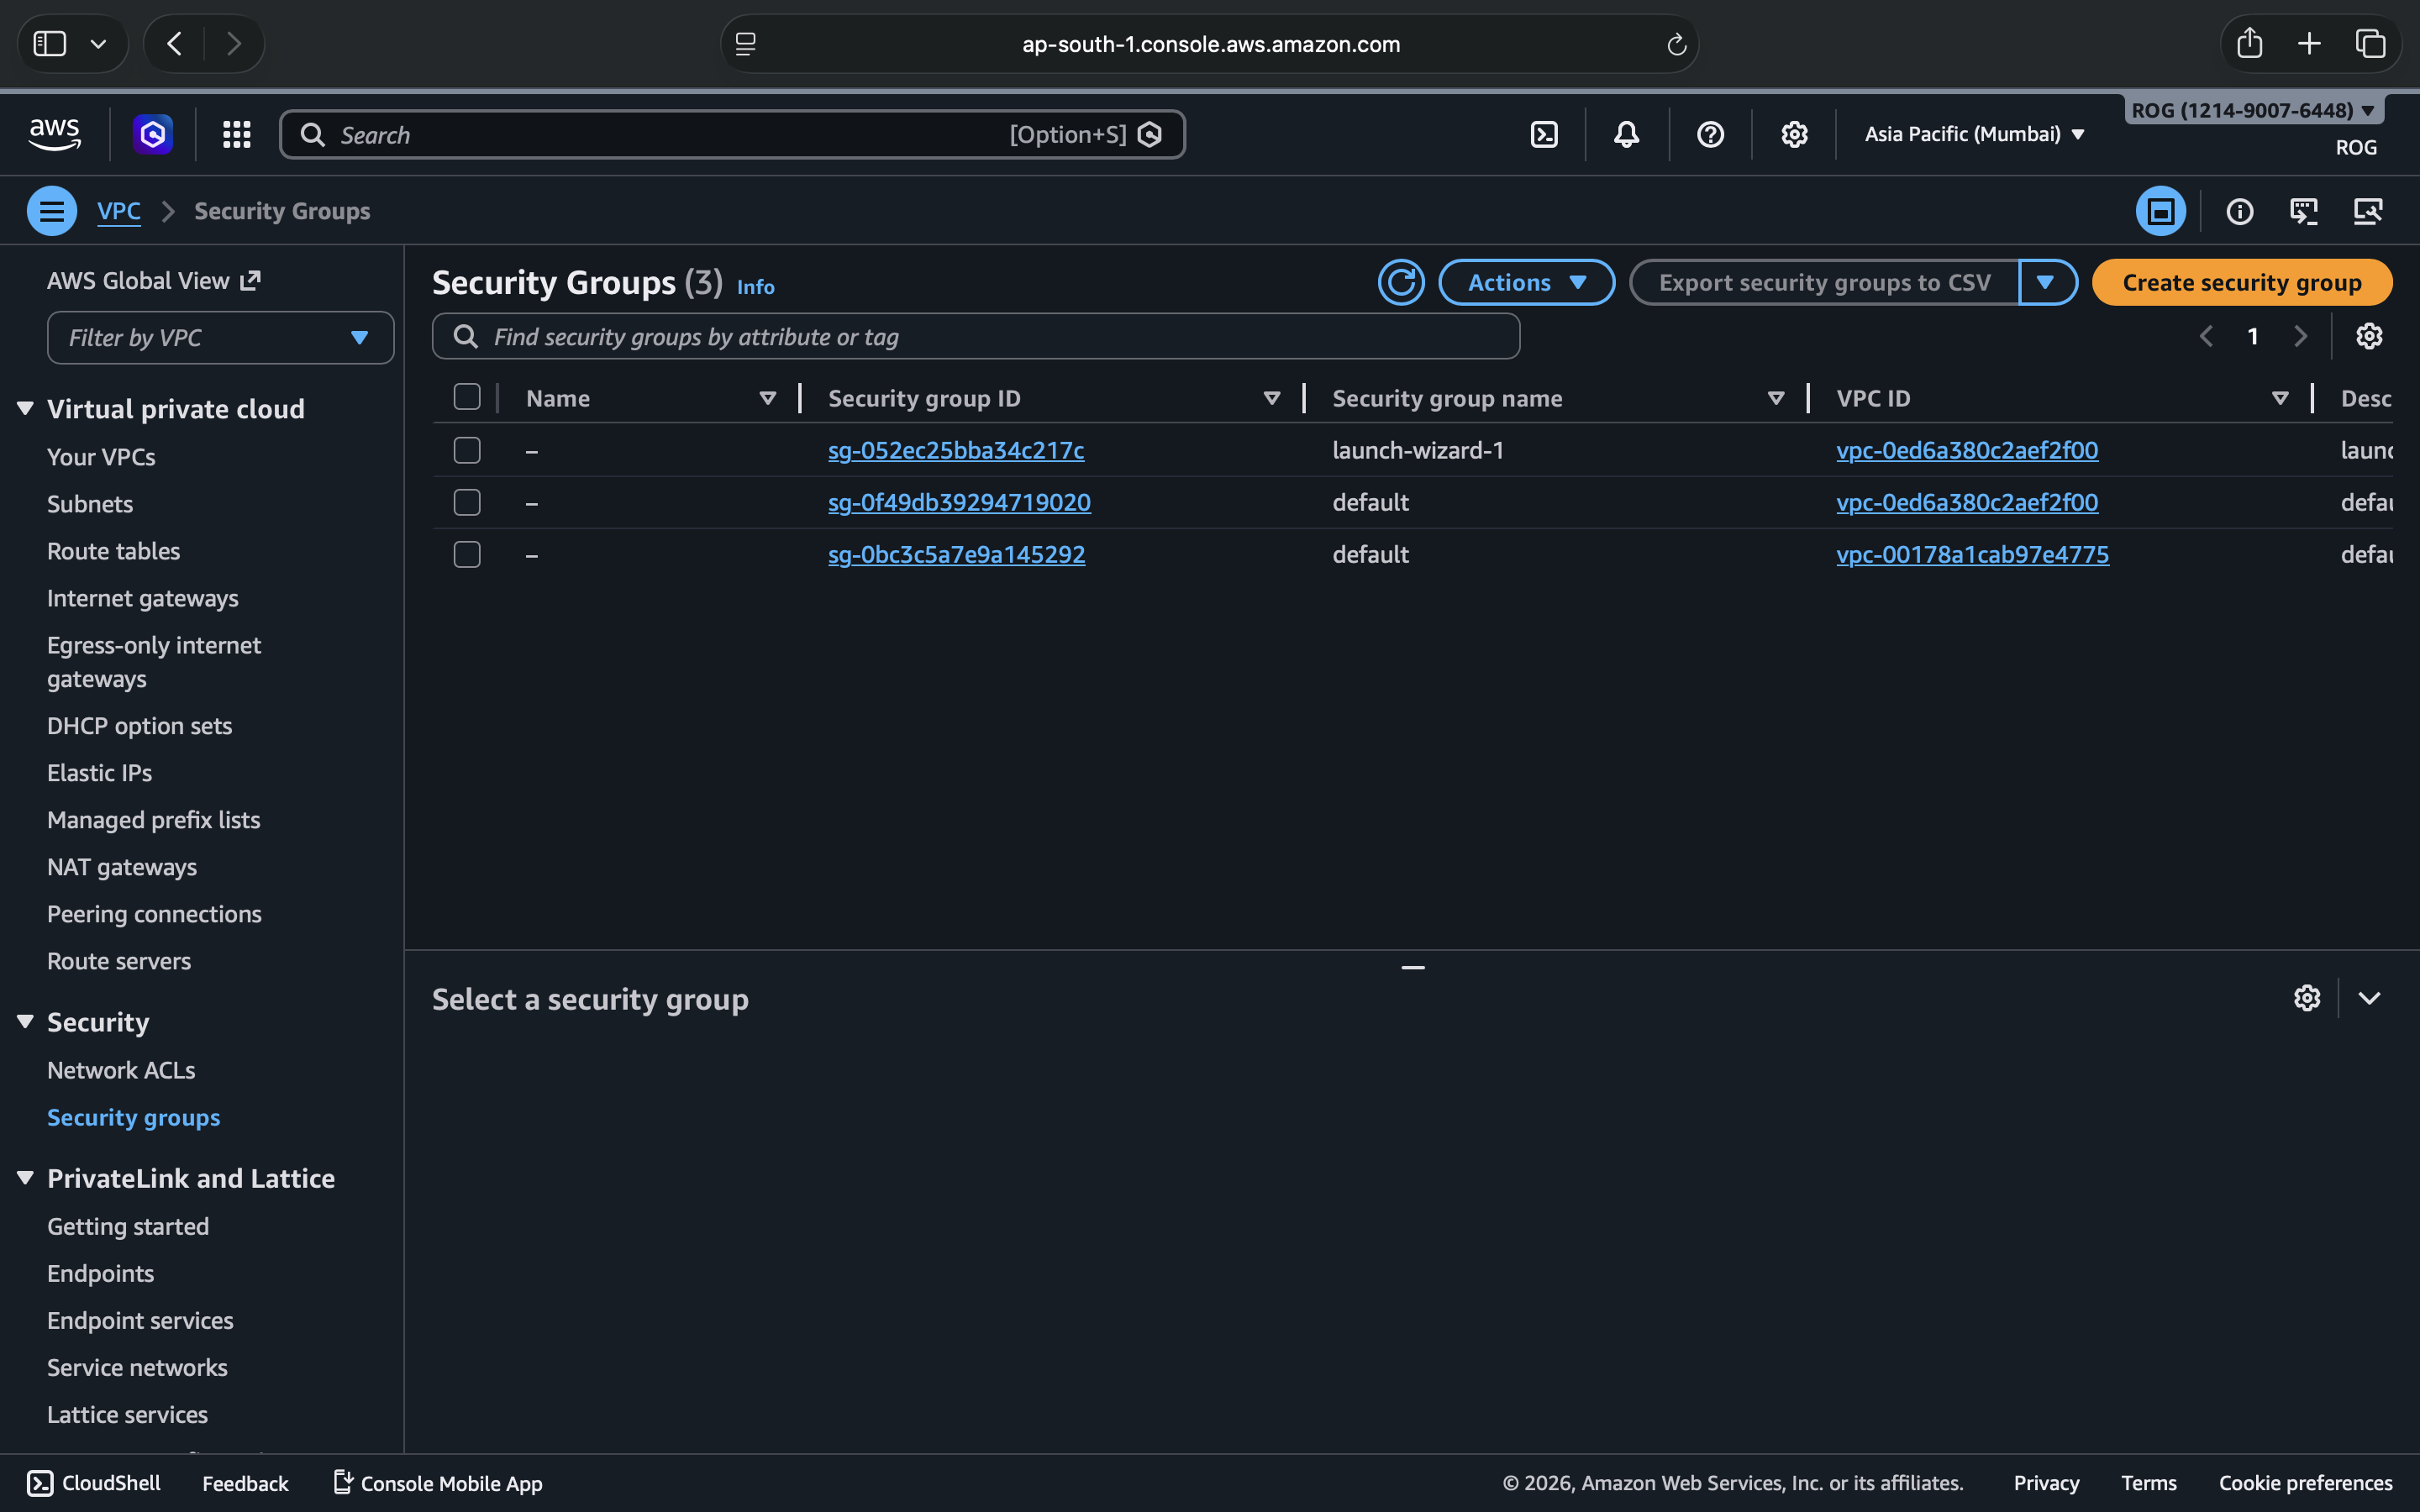Open the notifications bell
Viewport: 2420px width, 1512px height.
tap(1627, 134)
